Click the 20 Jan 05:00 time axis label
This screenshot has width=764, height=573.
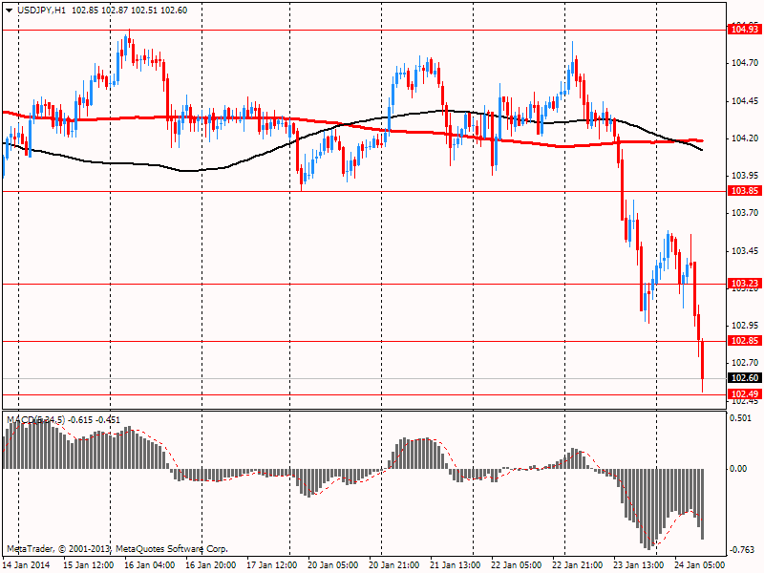click(x=332, y=564)
